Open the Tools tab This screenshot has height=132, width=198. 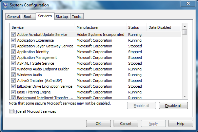(x=77, y=17)
